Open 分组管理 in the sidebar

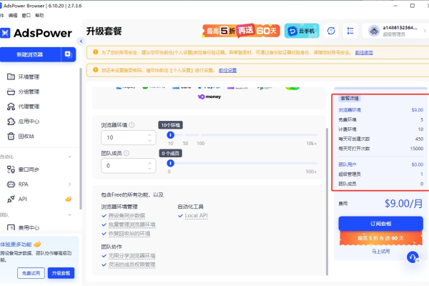pyautogui.click(x=29, y=92)
